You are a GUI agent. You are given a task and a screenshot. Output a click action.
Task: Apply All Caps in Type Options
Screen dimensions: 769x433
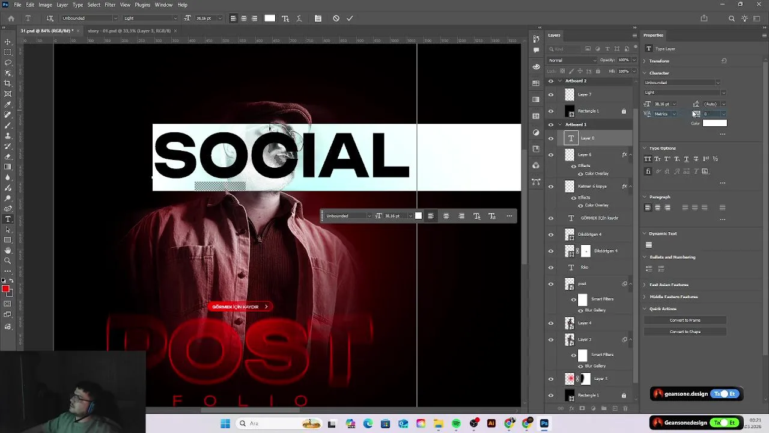[648, 159]
